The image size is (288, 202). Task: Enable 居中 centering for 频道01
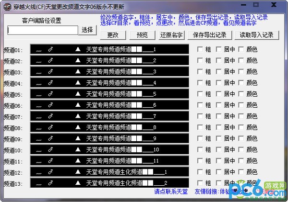tap(218, 49)
